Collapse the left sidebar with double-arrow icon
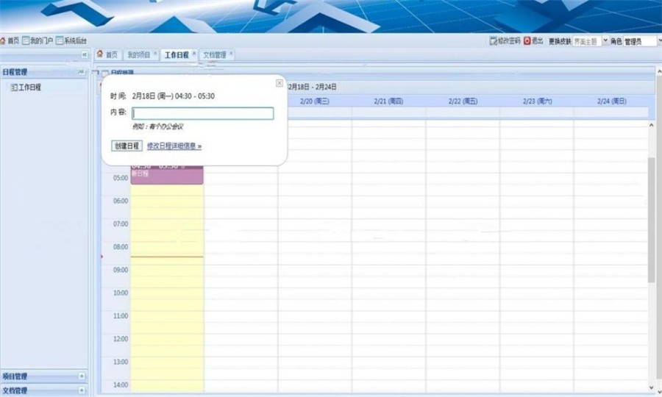The image size is (662, 397). tap(85, 55)
